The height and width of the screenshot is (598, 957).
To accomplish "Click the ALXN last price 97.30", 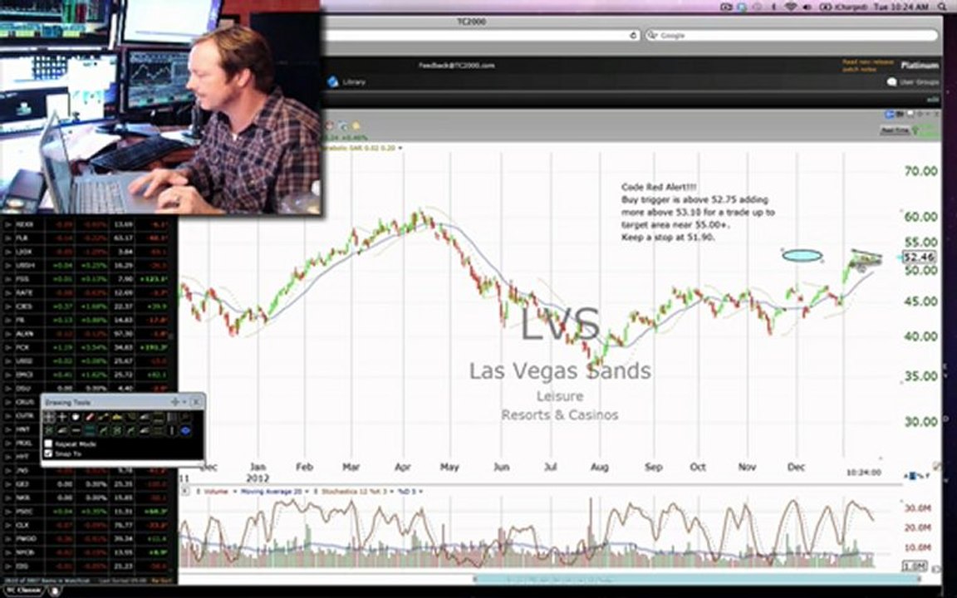I will coord(123,334).
